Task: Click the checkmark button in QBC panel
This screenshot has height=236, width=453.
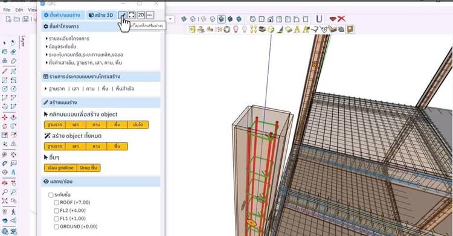Action: point(123,15)
